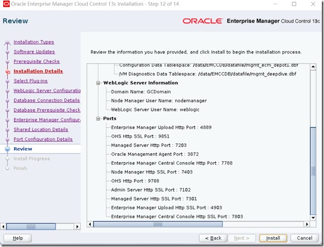
Task: Select Managed Server Http SSL Port 7301
Action: point(154,199)
